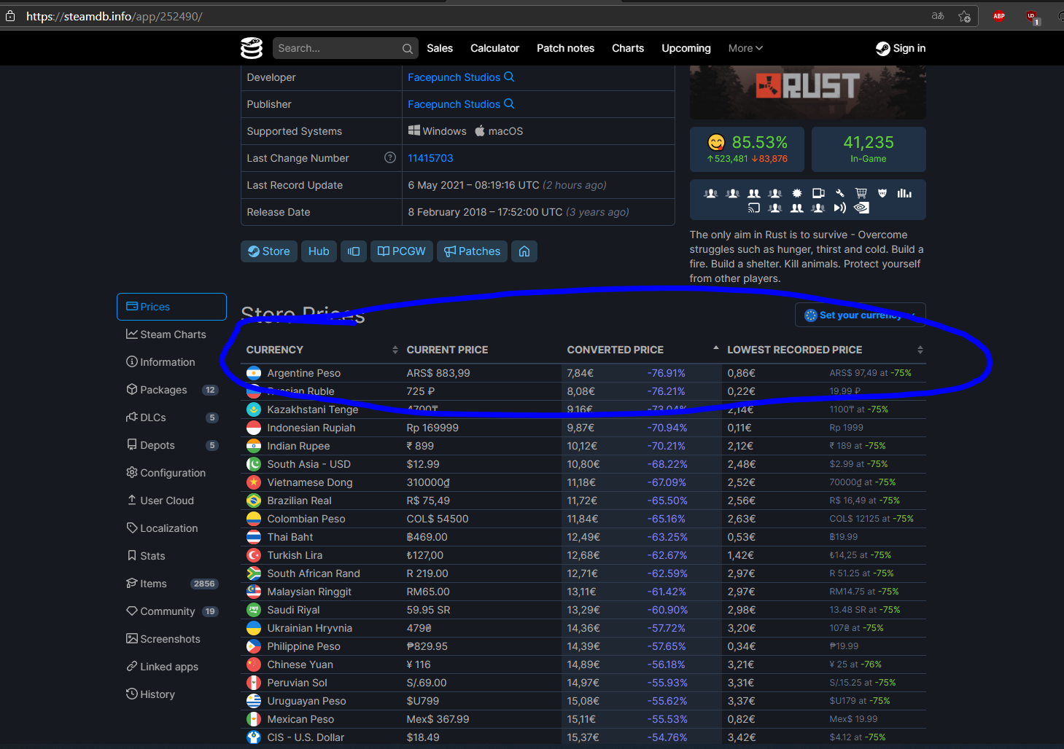
Task: Click the Hub button
Action: click(319, 251)
